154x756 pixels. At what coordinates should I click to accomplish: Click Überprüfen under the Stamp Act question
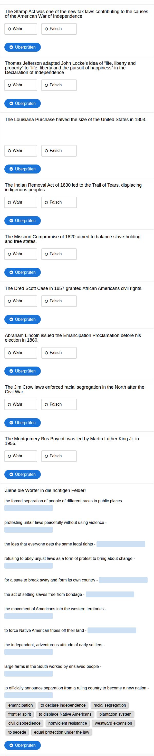(22, 47)
